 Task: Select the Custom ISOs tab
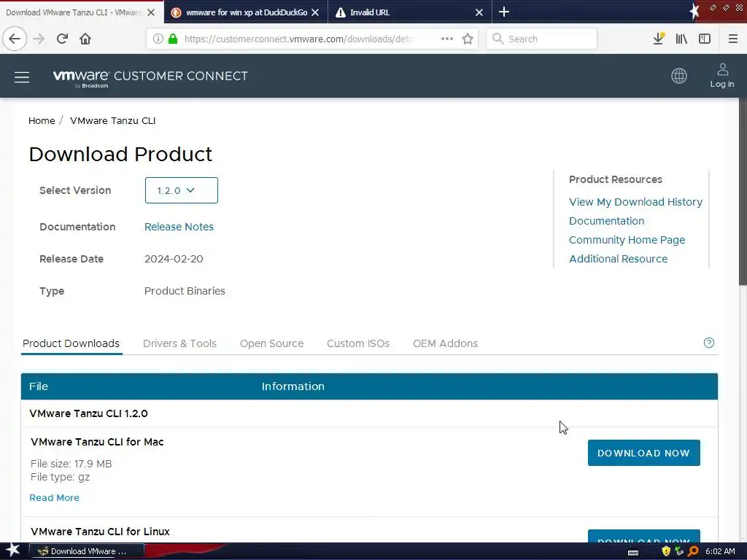point(358,343)
